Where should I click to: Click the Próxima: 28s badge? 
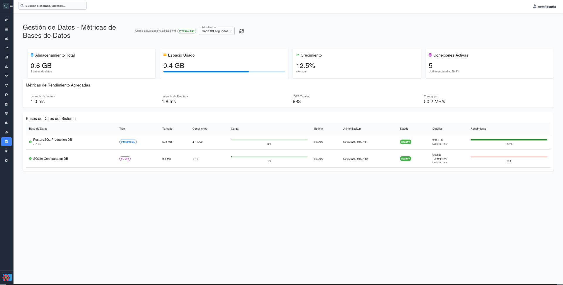(187, 30)
